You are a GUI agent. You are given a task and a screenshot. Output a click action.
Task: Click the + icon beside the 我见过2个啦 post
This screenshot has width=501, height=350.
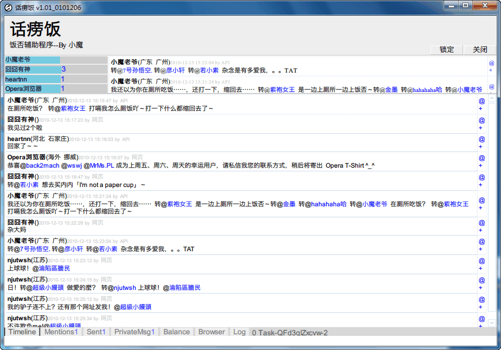(481, 128)
